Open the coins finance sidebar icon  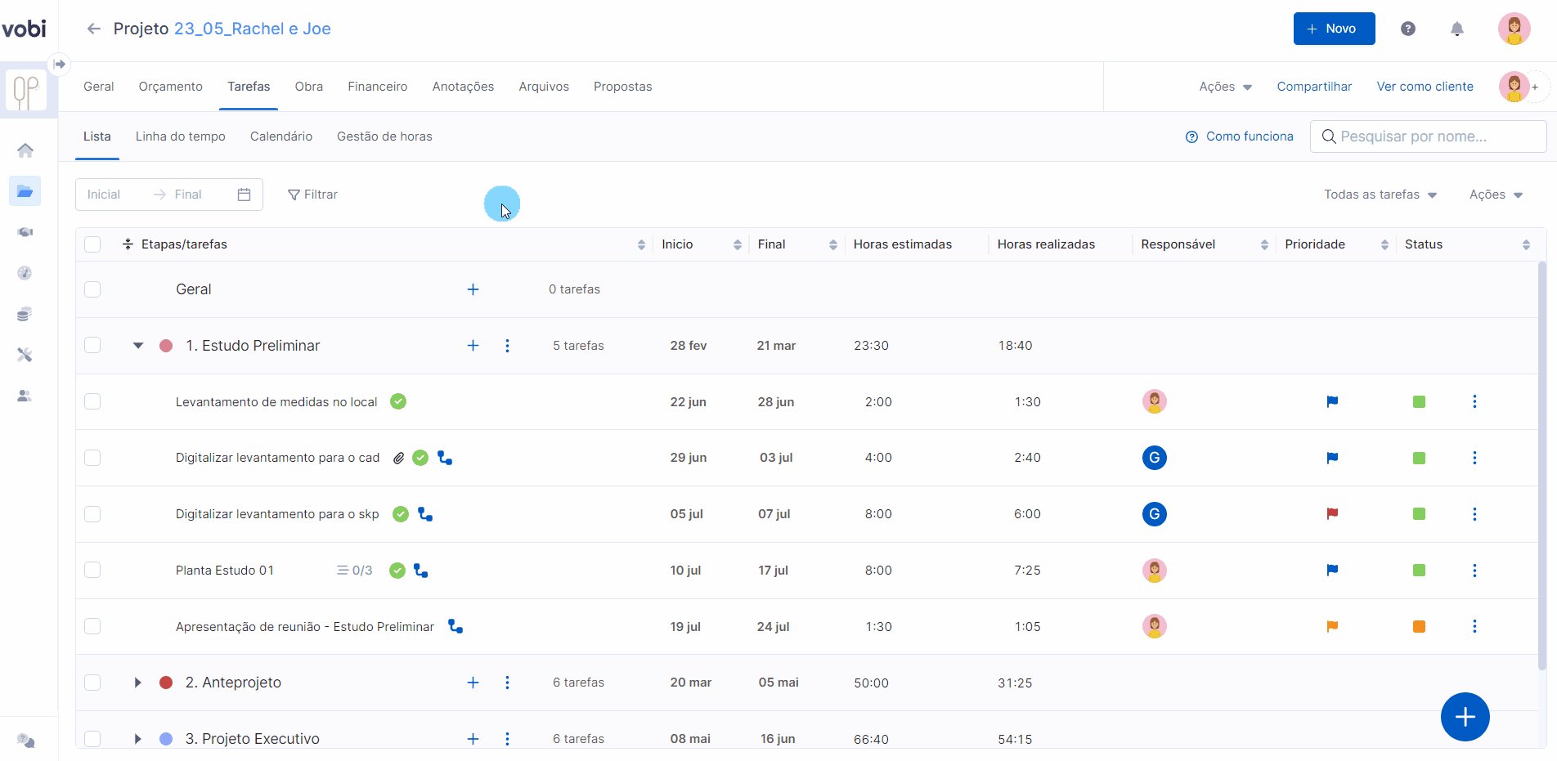[25, 314]
